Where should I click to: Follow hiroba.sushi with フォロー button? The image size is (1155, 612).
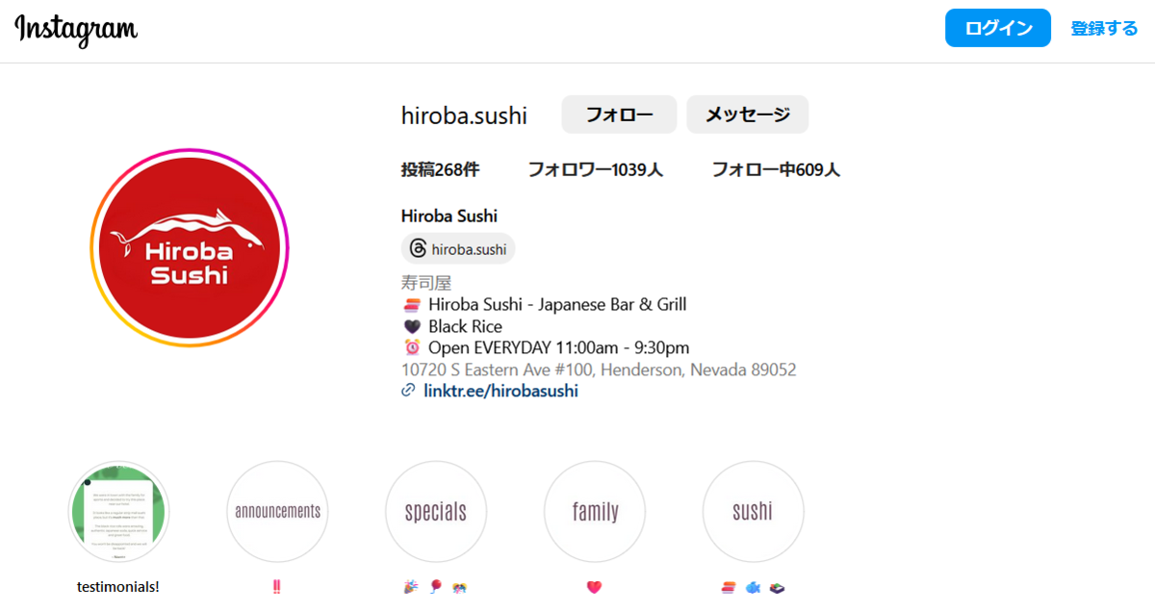pos(619,115)
